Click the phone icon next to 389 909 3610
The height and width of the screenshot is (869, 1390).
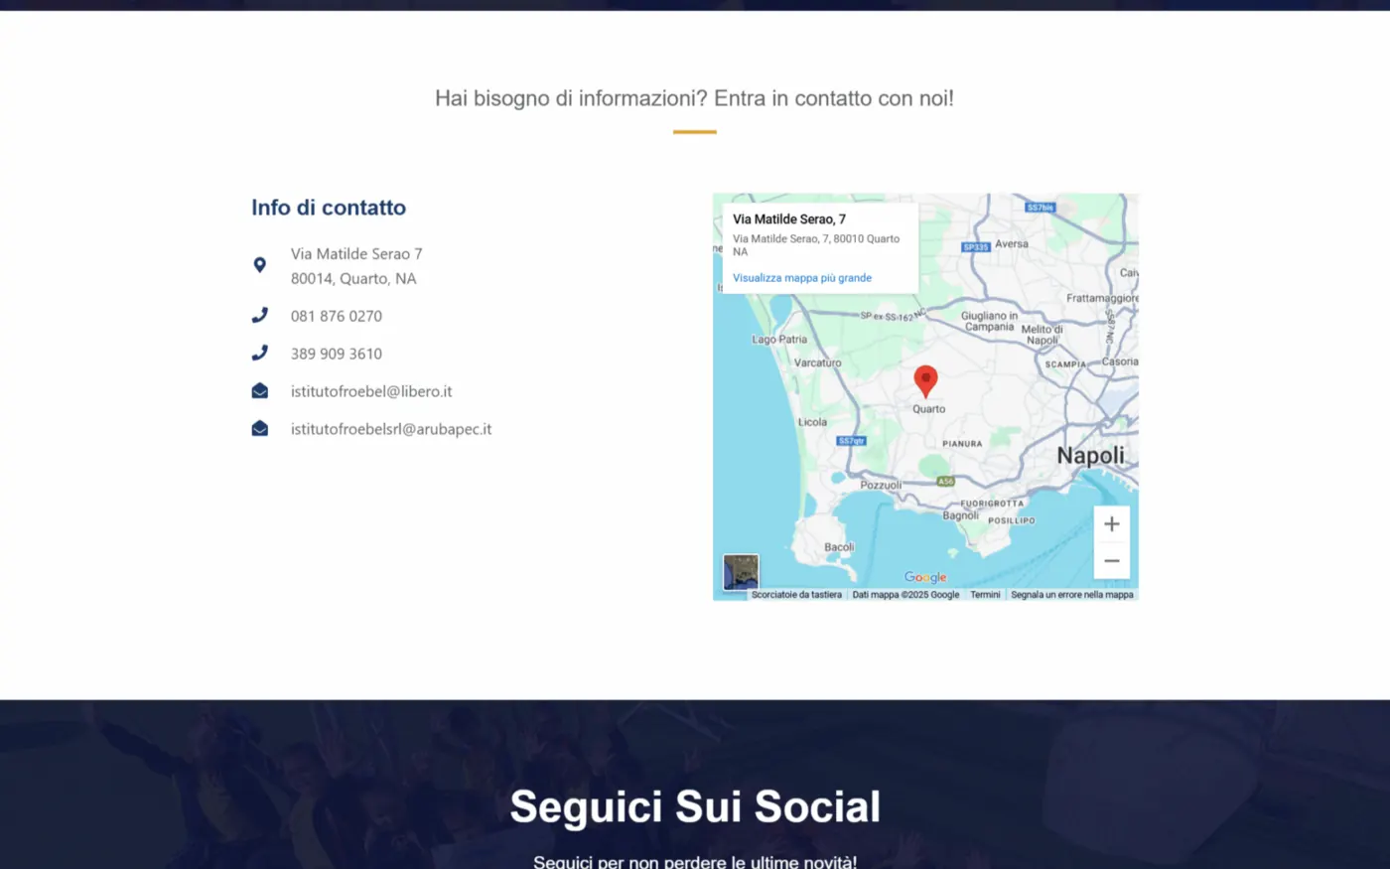pos(260,353)
